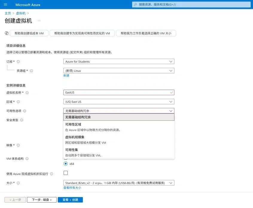Click the 查看所有大小 link
This screenshot has width=253, height=208.
(72, 188)
